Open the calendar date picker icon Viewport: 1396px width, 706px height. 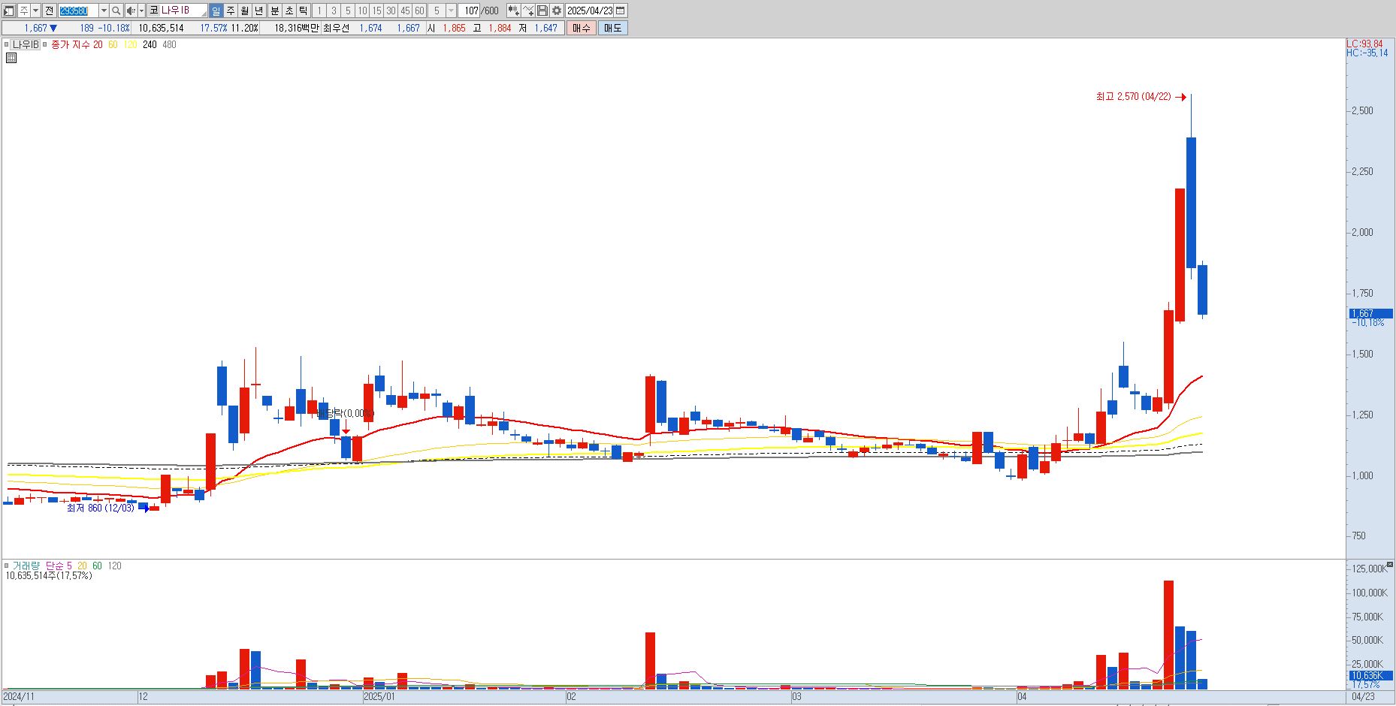pyautogui.click(x=621, y=11)
